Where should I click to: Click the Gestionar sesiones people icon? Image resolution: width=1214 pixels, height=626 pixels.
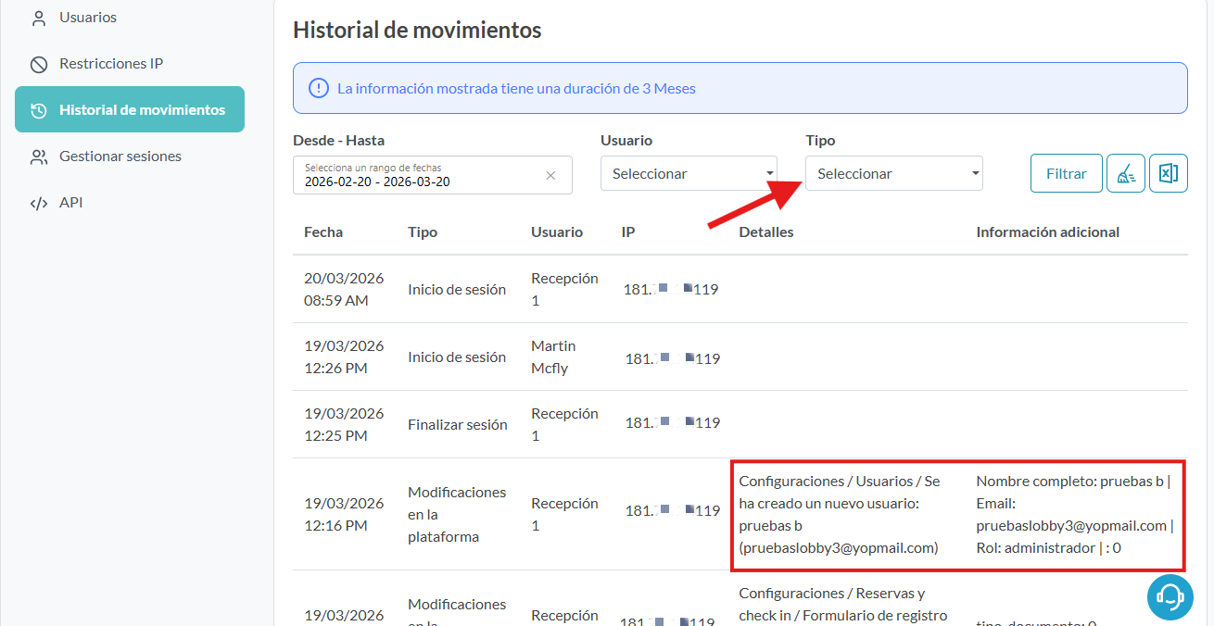pyautogui.click(x=38, y=156)
